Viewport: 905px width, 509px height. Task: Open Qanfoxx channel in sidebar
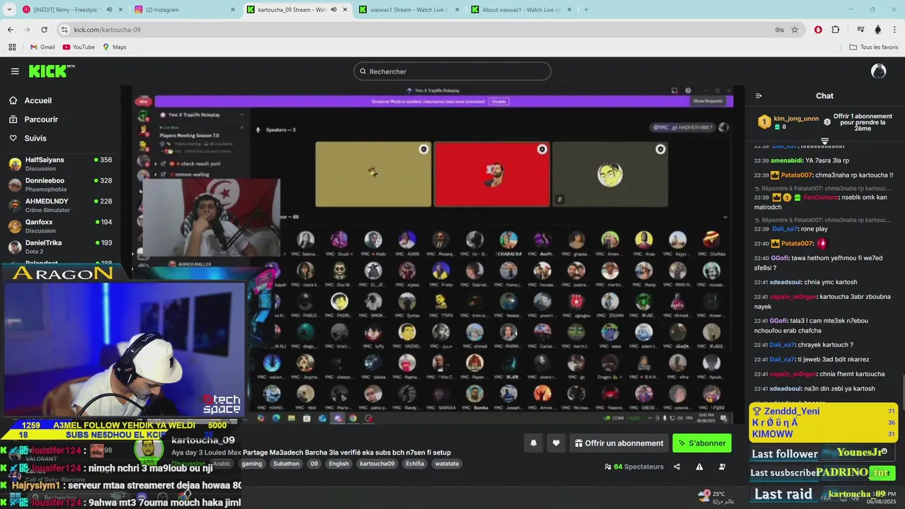coord(60,226)
